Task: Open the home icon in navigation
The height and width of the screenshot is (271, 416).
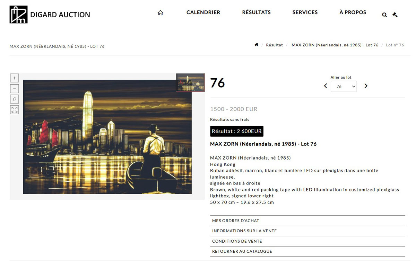Action: click(160, 13)
